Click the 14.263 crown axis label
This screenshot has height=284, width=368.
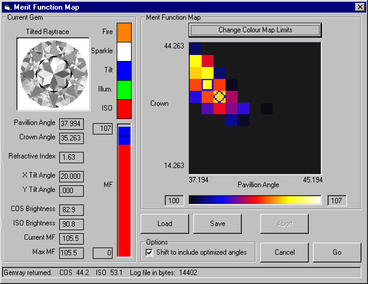174,166
